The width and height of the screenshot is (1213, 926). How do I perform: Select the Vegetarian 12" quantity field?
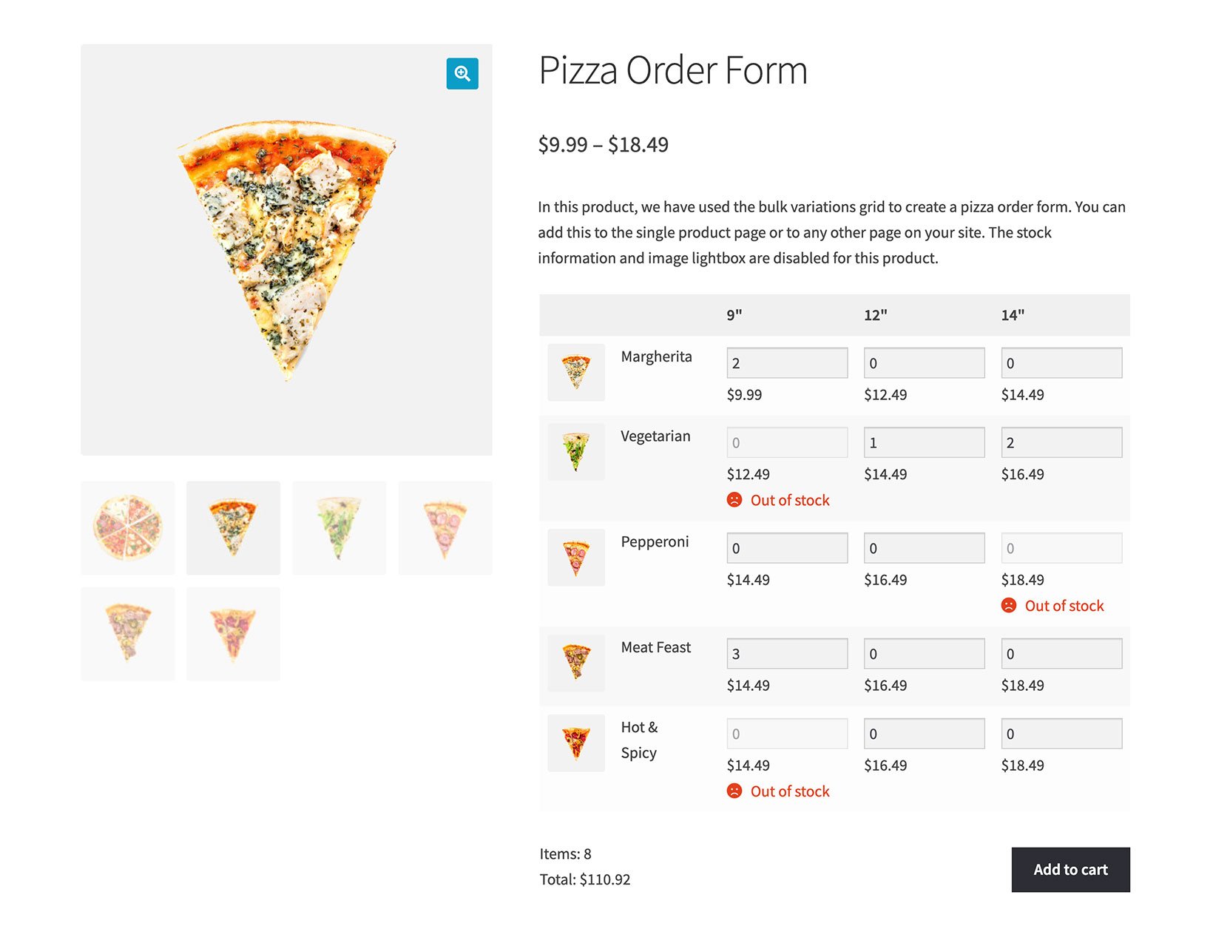pyautogui.click(x=923, y=442)
